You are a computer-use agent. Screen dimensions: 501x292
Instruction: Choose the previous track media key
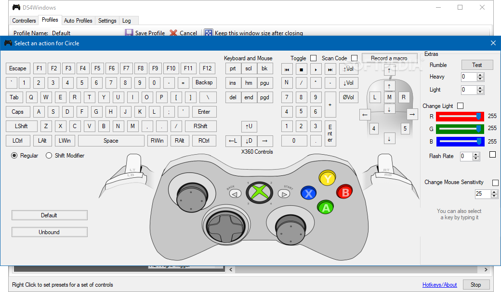tap(287, 69)
